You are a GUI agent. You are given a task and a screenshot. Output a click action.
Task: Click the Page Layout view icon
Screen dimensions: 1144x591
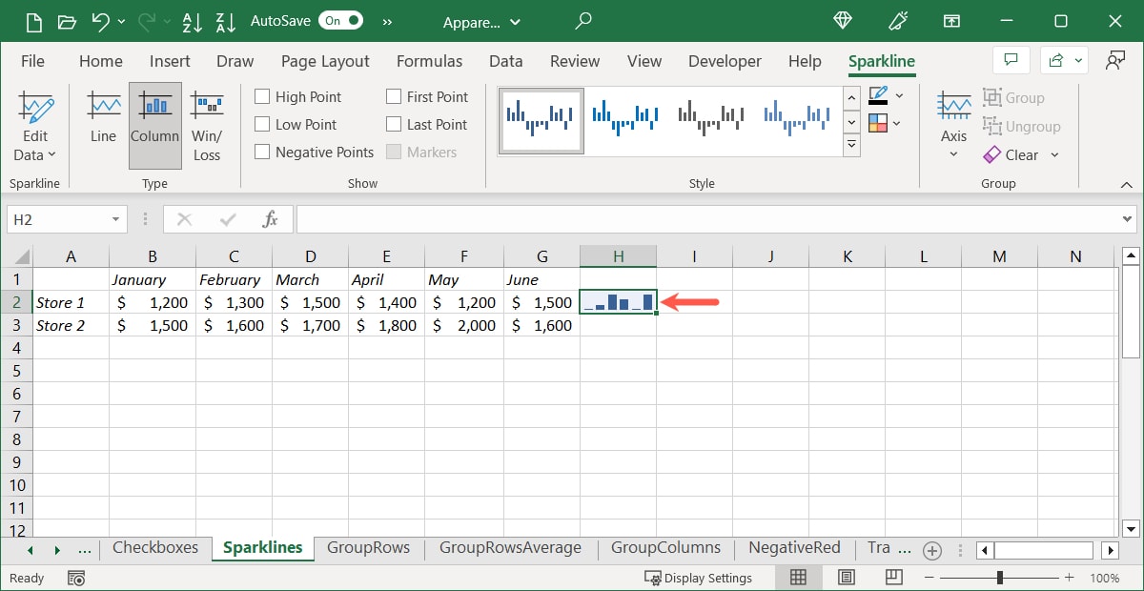pos(846,577)
